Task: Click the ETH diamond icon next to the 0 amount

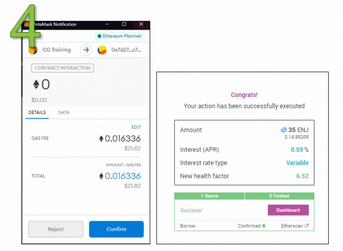Action: click(36, 84)
